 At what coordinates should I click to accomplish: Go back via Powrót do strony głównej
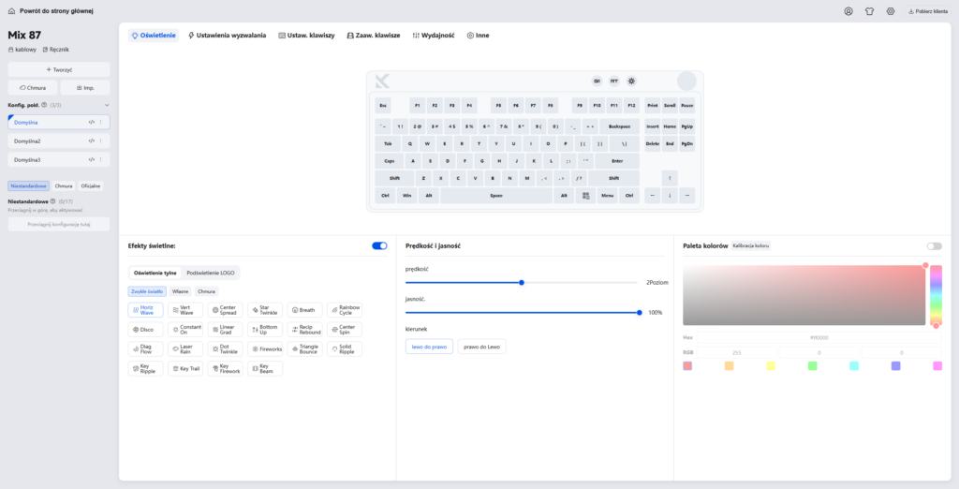click(51, 11)
